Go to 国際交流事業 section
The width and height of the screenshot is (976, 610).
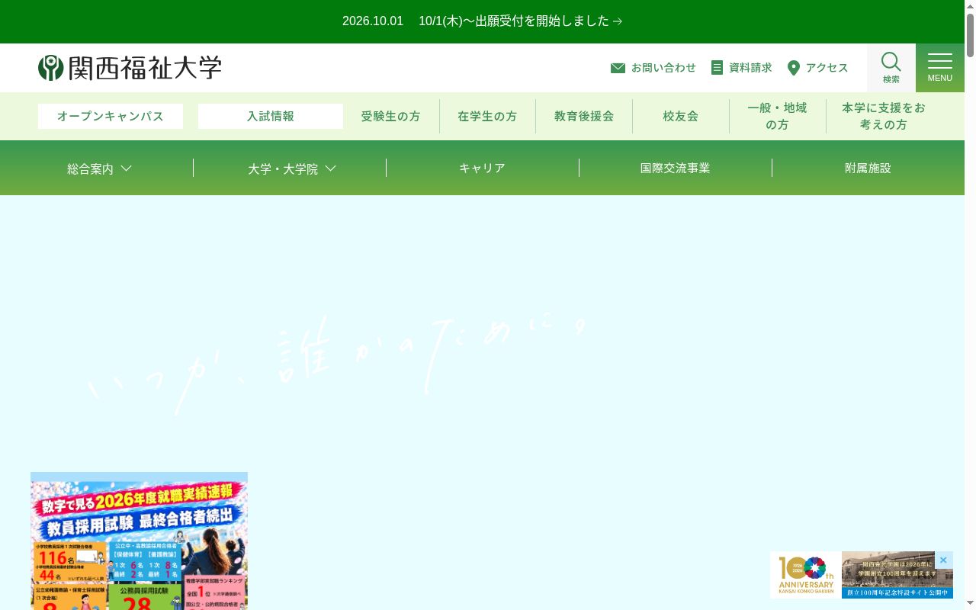(675, 169)
